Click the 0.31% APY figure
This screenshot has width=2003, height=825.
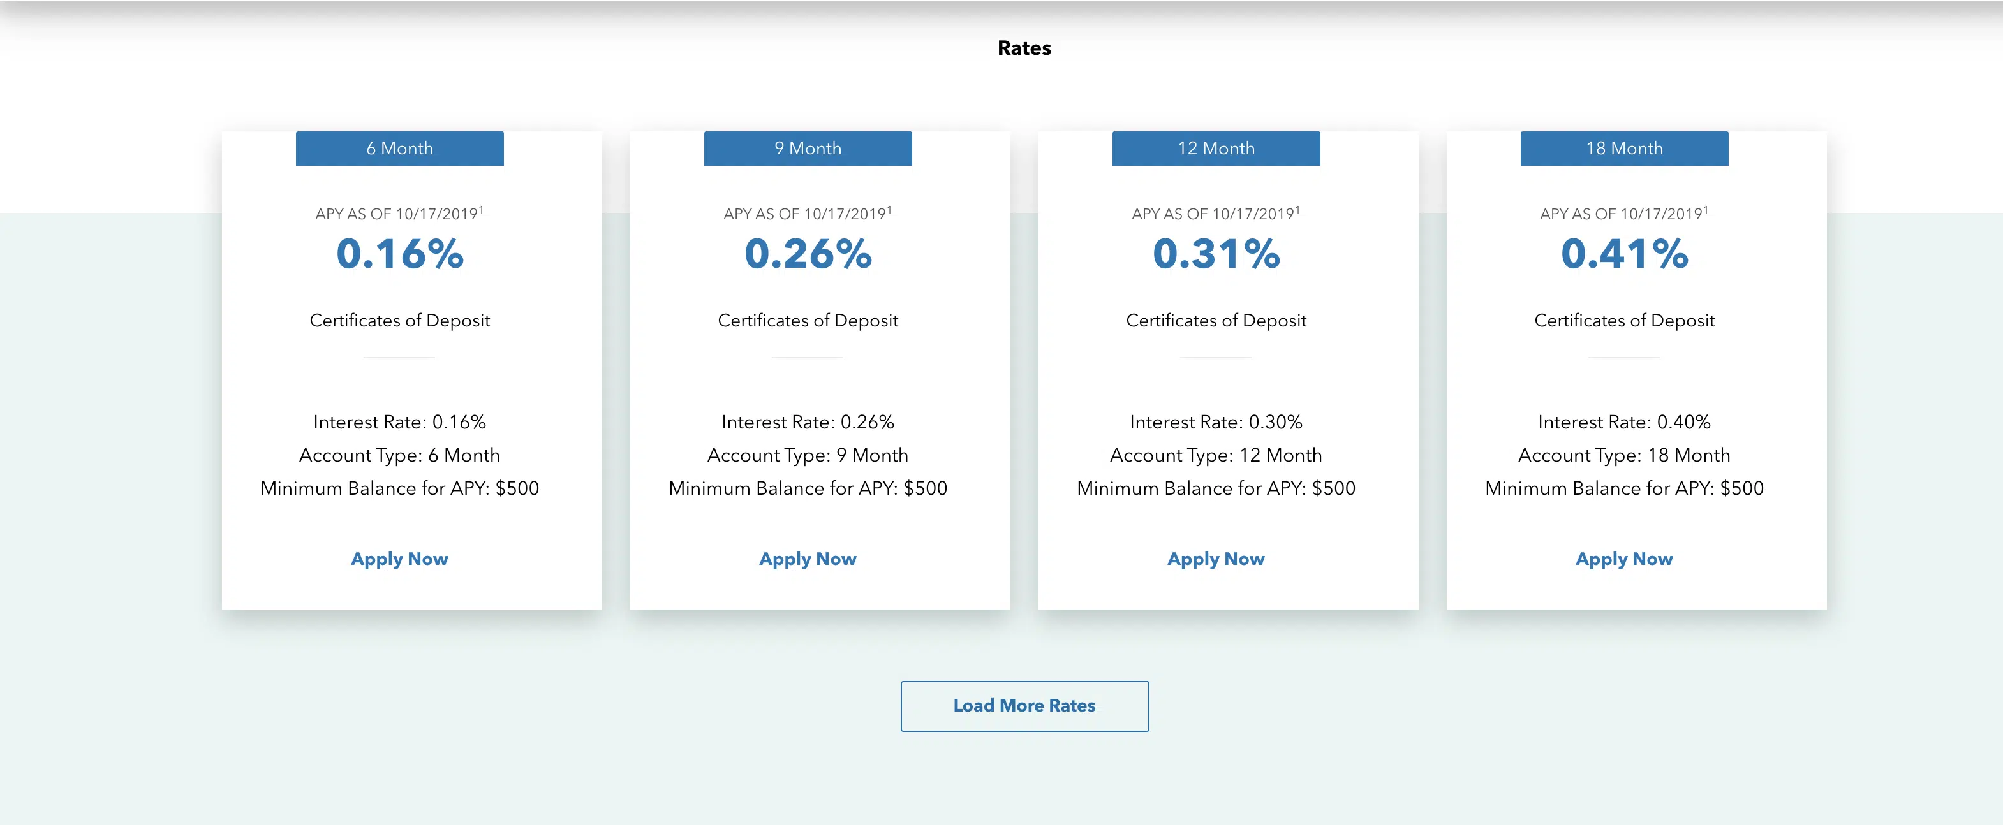[x=1216, y=254]
